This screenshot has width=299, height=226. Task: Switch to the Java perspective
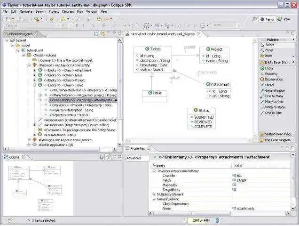pos(284,19)
